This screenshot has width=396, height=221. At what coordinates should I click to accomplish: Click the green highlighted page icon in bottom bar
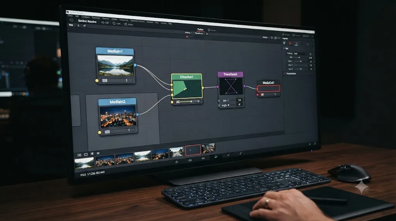216,156
